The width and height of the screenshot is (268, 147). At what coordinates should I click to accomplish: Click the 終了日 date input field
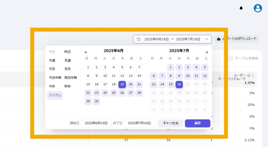tap(139, 123)
